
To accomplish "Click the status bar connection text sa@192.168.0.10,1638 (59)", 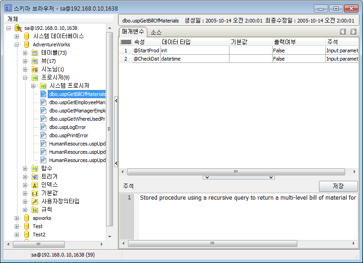I will point(63,255).
